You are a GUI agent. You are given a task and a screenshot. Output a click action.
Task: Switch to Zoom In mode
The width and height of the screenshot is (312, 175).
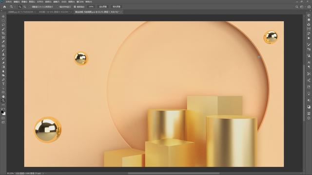tap(20, 7)
